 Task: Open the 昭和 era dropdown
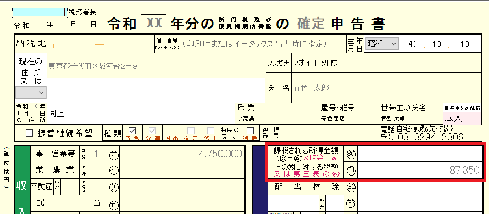[x=382, y=44]
